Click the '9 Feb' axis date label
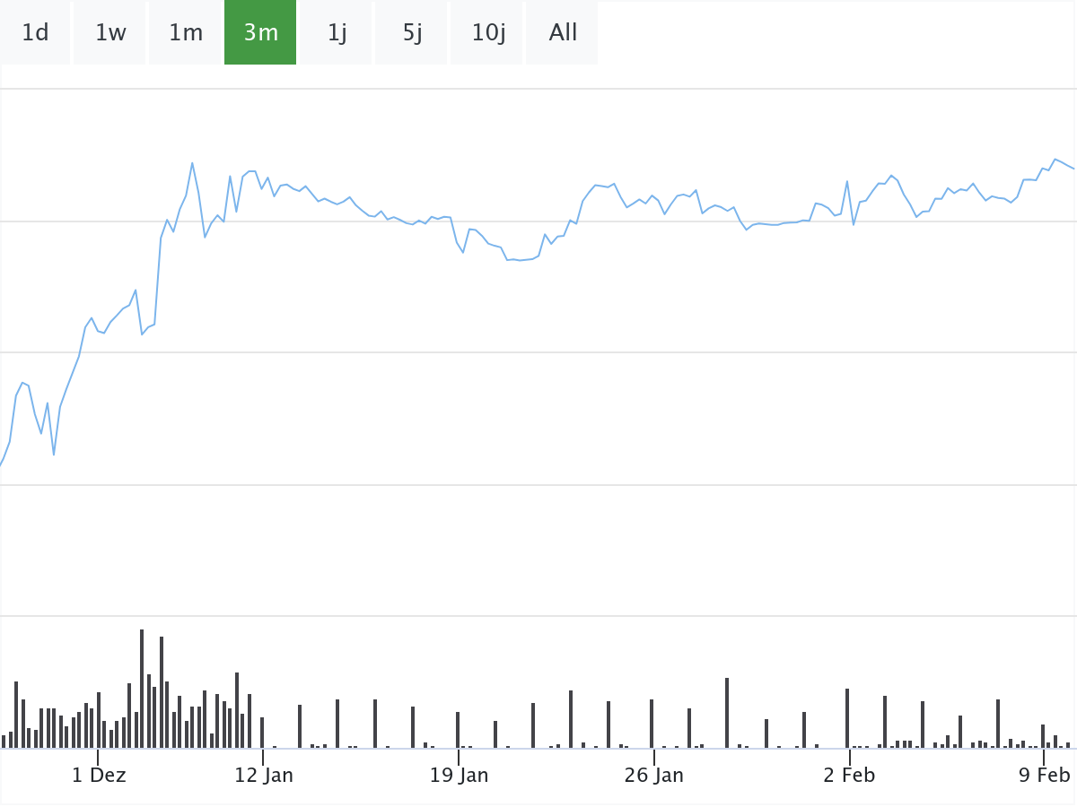Viewport: 1077px width, 807px height. 1045,776
